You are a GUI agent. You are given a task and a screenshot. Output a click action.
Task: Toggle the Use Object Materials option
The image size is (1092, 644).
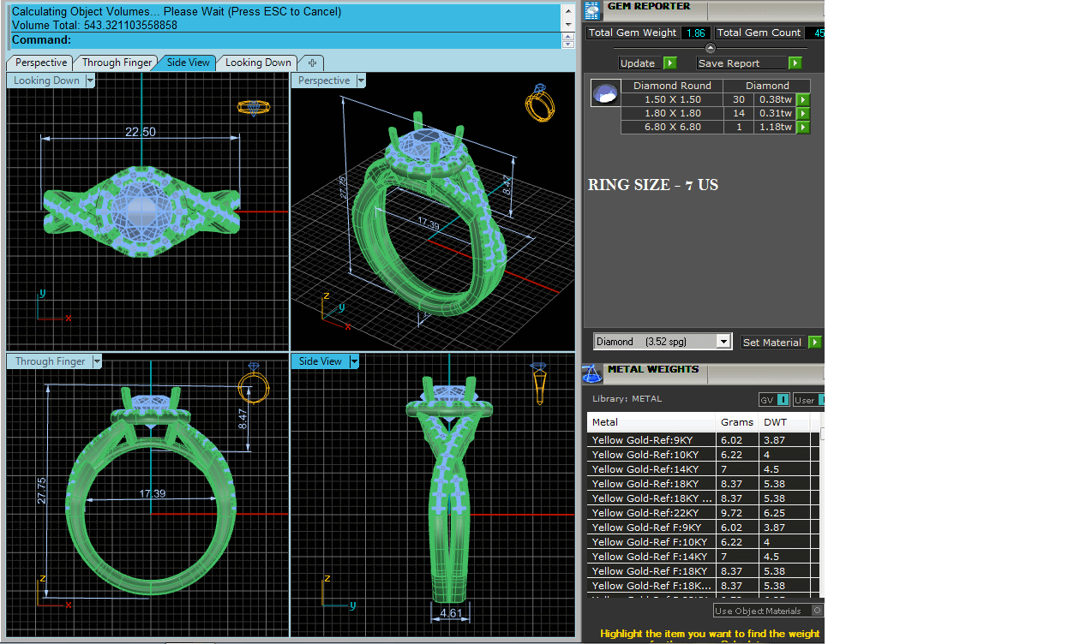click(x=817, y=611)
